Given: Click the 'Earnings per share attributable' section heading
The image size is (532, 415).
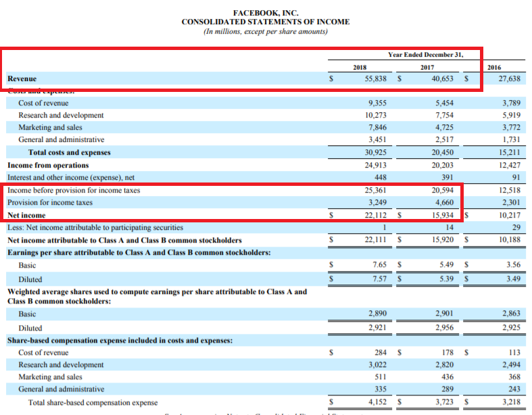Looking at the screenshot, I should click(139, 253).
